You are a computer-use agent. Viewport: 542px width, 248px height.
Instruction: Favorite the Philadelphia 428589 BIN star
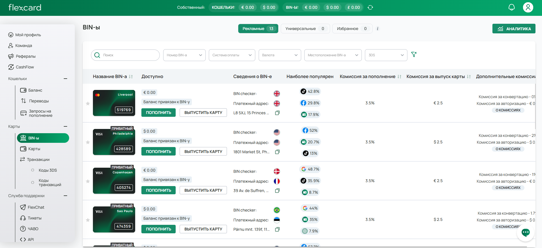coord(88,142)
